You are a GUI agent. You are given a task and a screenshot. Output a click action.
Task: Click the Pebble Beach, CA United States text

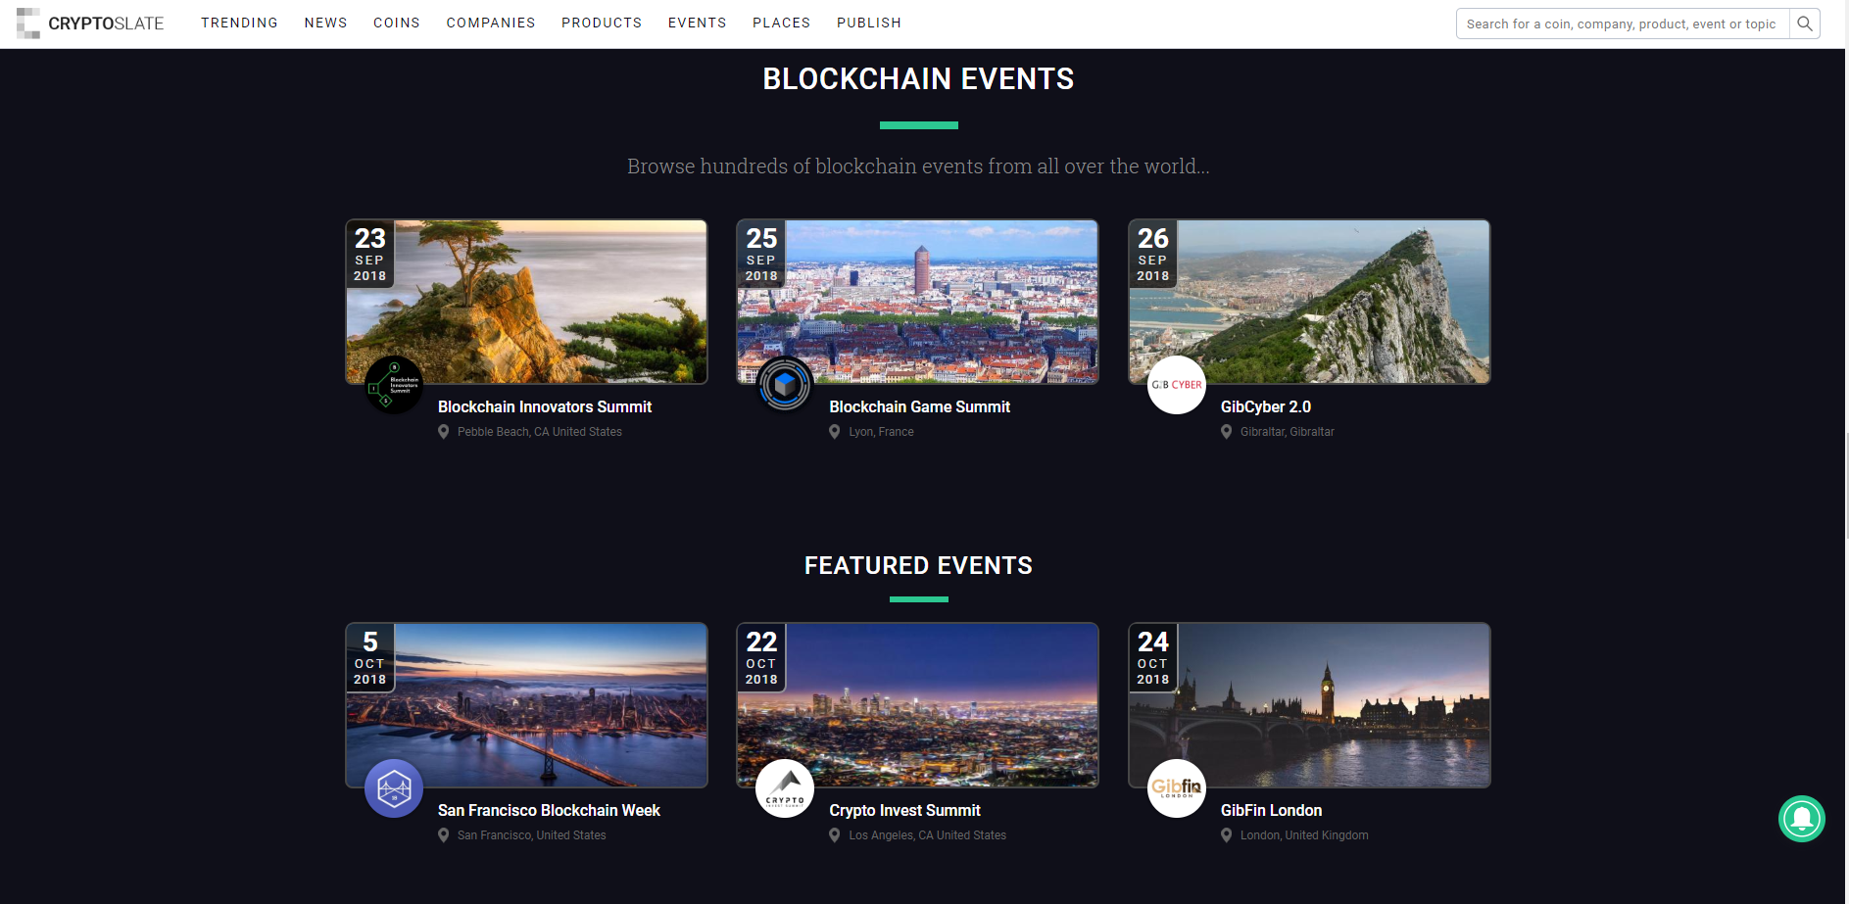[540, 432]
